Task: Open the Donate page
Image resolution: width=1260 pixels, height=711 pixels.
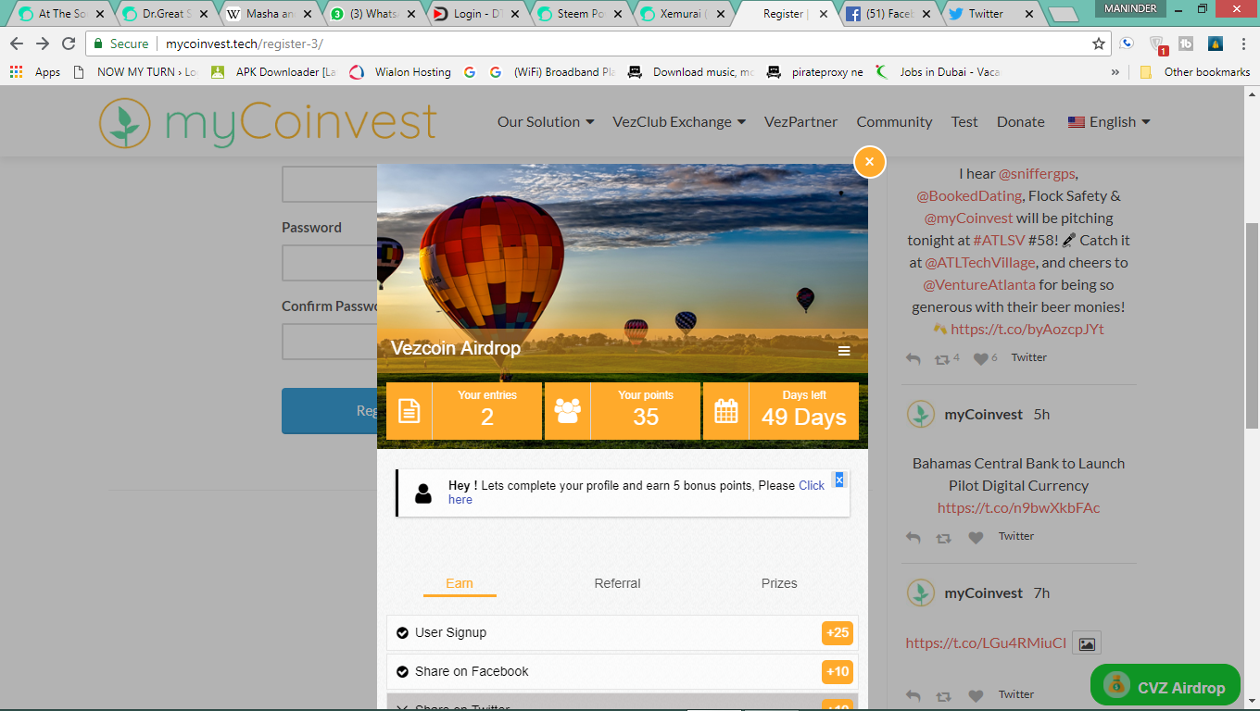Action: tap(1021, 122)
